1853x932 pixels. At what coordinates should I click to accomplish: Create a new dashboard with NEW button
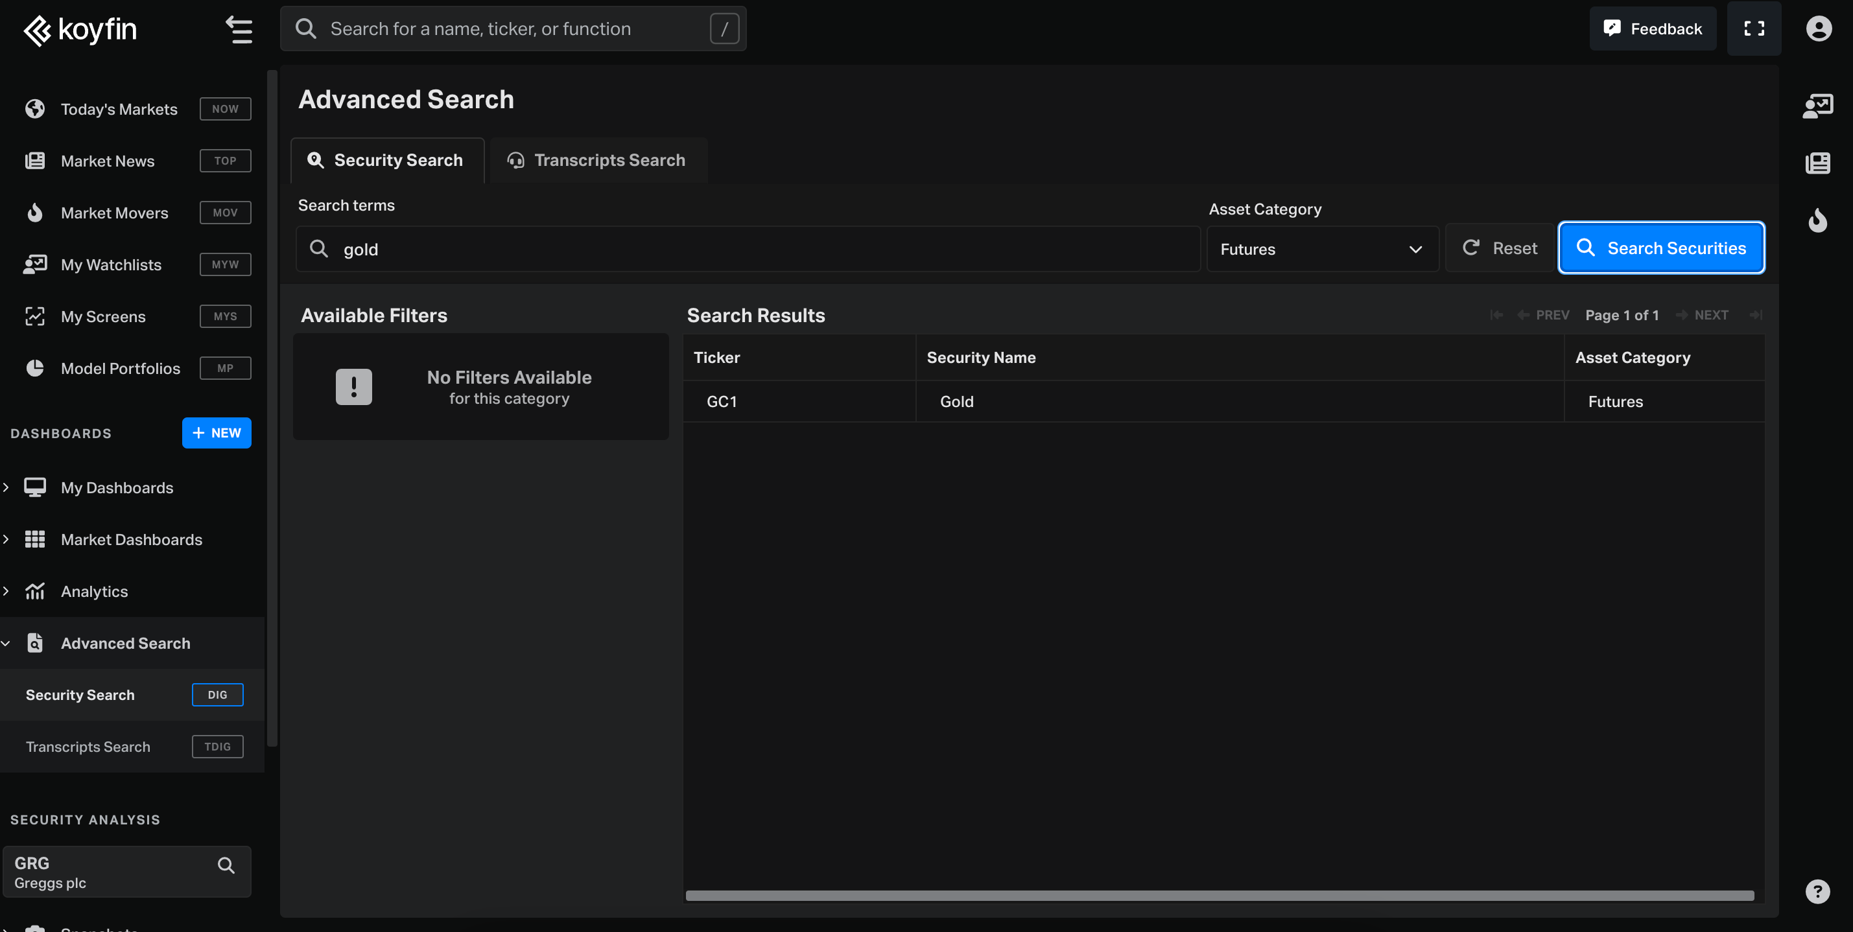[x=217, y=433]
